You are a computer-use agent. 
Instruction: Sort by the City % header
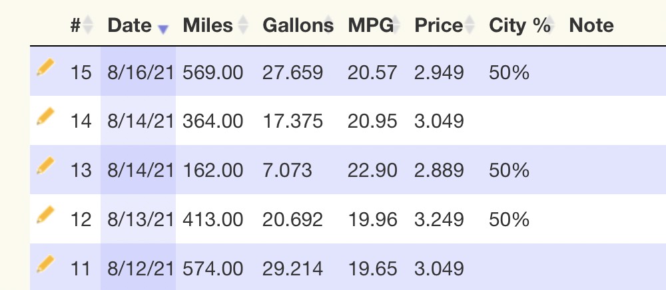(521, 25)
